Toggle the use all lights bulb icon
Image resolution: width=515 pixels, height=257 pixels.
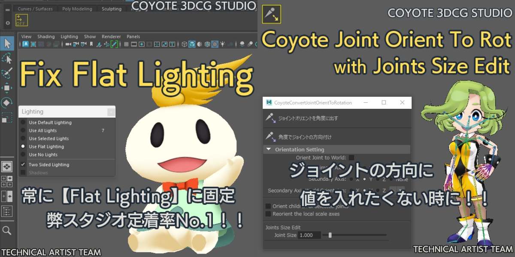(223, 44)
